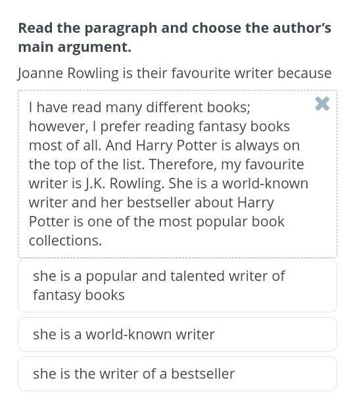355x403 pixels.
Task: Click the word 'Therefore' in the paragraph
Action: pyautogui.click(x=183, y=165)
